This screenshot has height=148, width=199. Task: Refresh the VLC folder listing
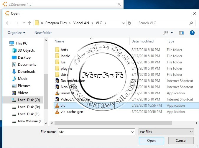129,23
